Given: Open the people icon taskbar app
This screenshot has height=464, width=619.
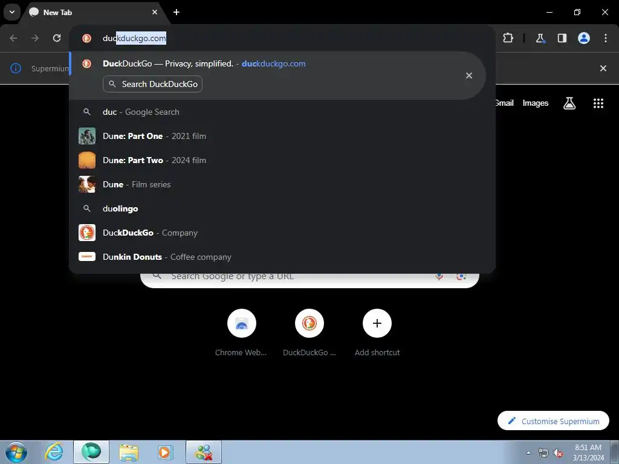Looking at the screenshot, I should point(204,452).
